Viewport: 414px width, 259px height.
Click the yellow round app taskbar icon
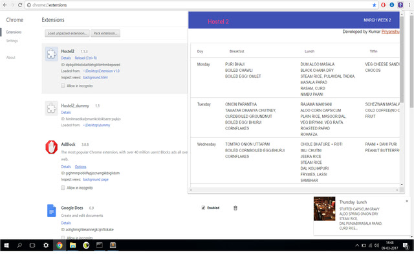86,245
